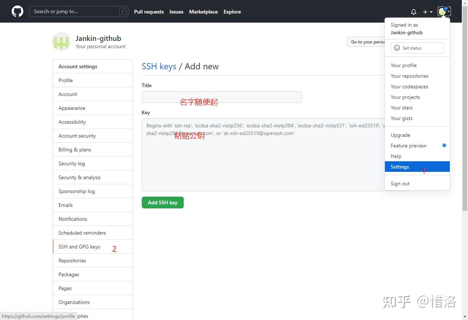Click the smiley emoji in Set status

coord(397,48)
